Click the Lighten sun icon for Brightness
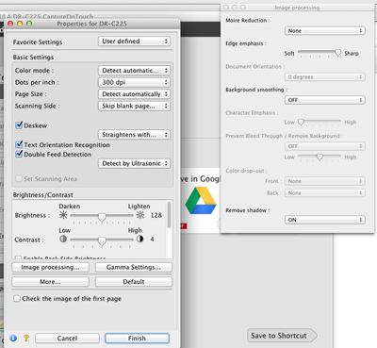 140,215
